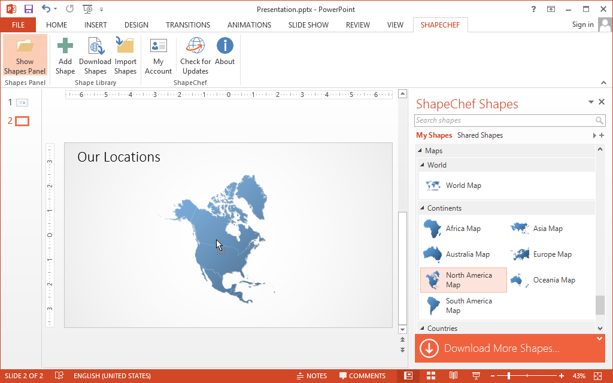Open the DESIGN ribbon tab
The image size is (613, 383).
136,25
